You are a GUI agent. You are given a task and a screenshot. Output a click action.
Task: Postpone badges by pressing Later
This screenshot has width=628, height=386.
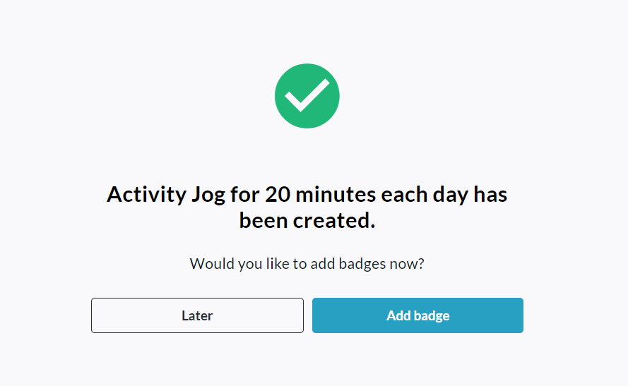197,315
